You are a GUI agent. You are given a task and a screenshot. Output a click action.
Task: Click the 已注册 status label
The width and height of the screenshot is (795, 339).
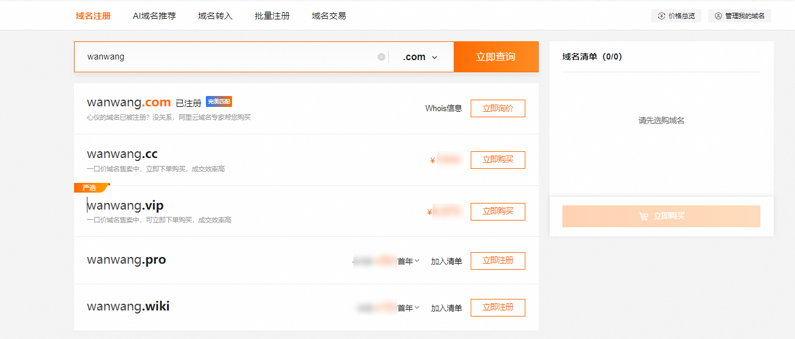[188, 103]
